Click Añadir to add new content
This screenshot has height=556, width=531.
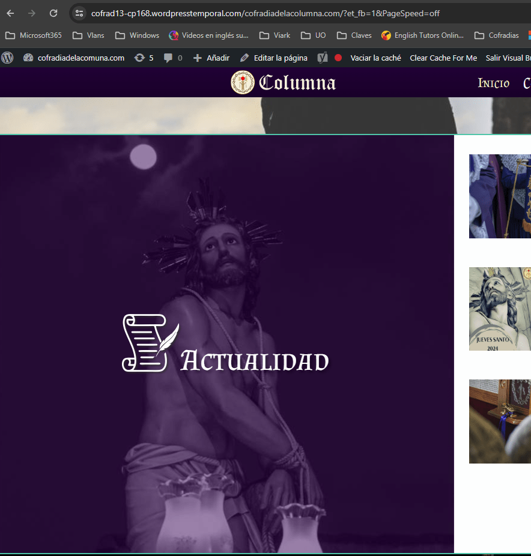click(211, 58)
